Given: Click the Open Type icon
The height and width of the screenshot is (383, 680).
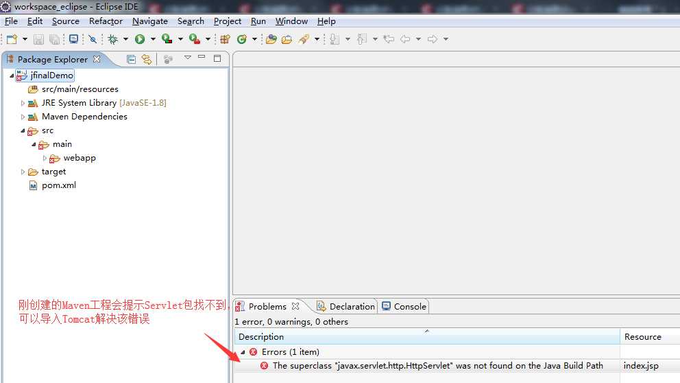Looking at the screenshot, I should (271, 39).
